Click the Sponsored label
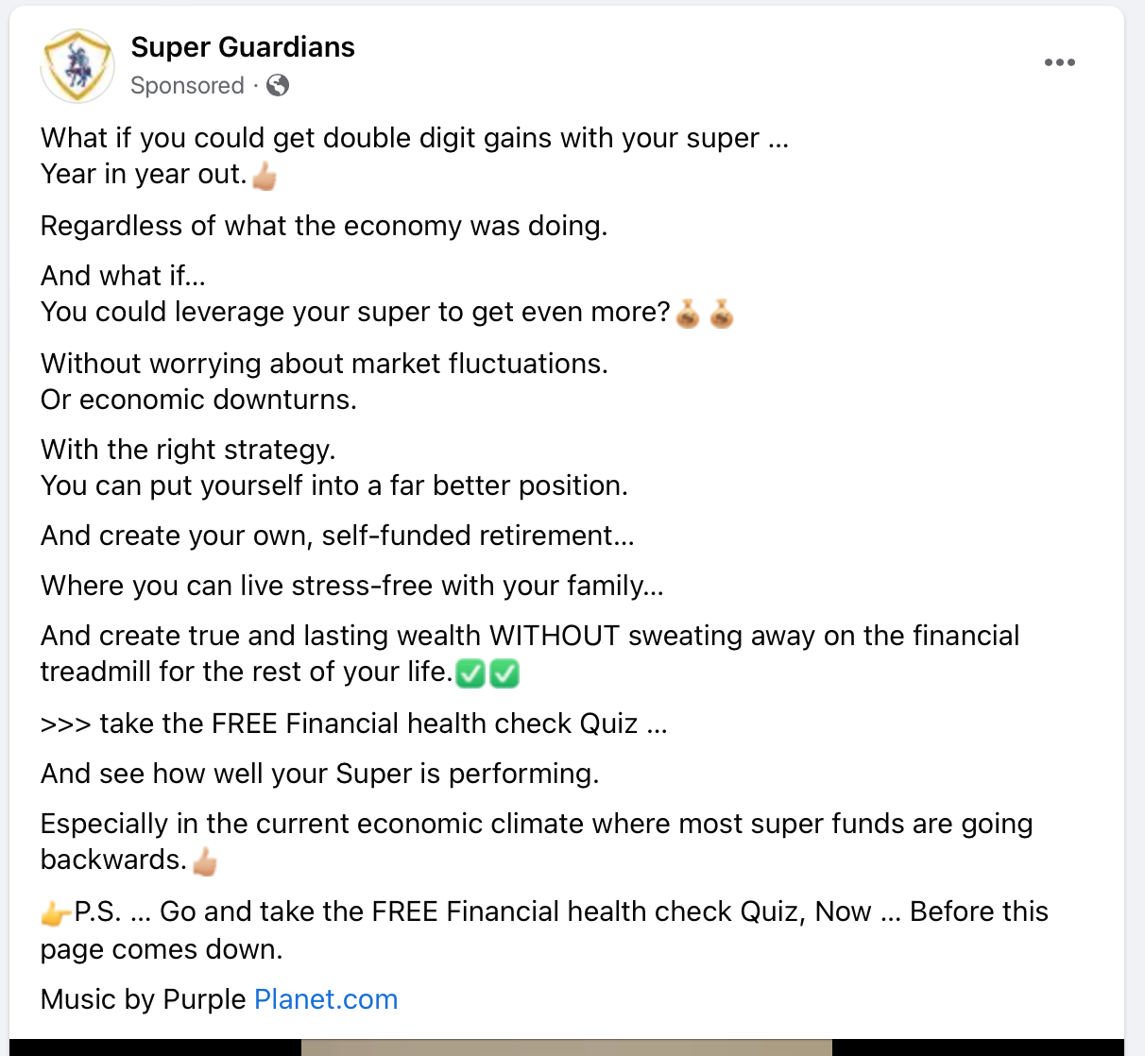1145x1056 pixels. (187, 86)
